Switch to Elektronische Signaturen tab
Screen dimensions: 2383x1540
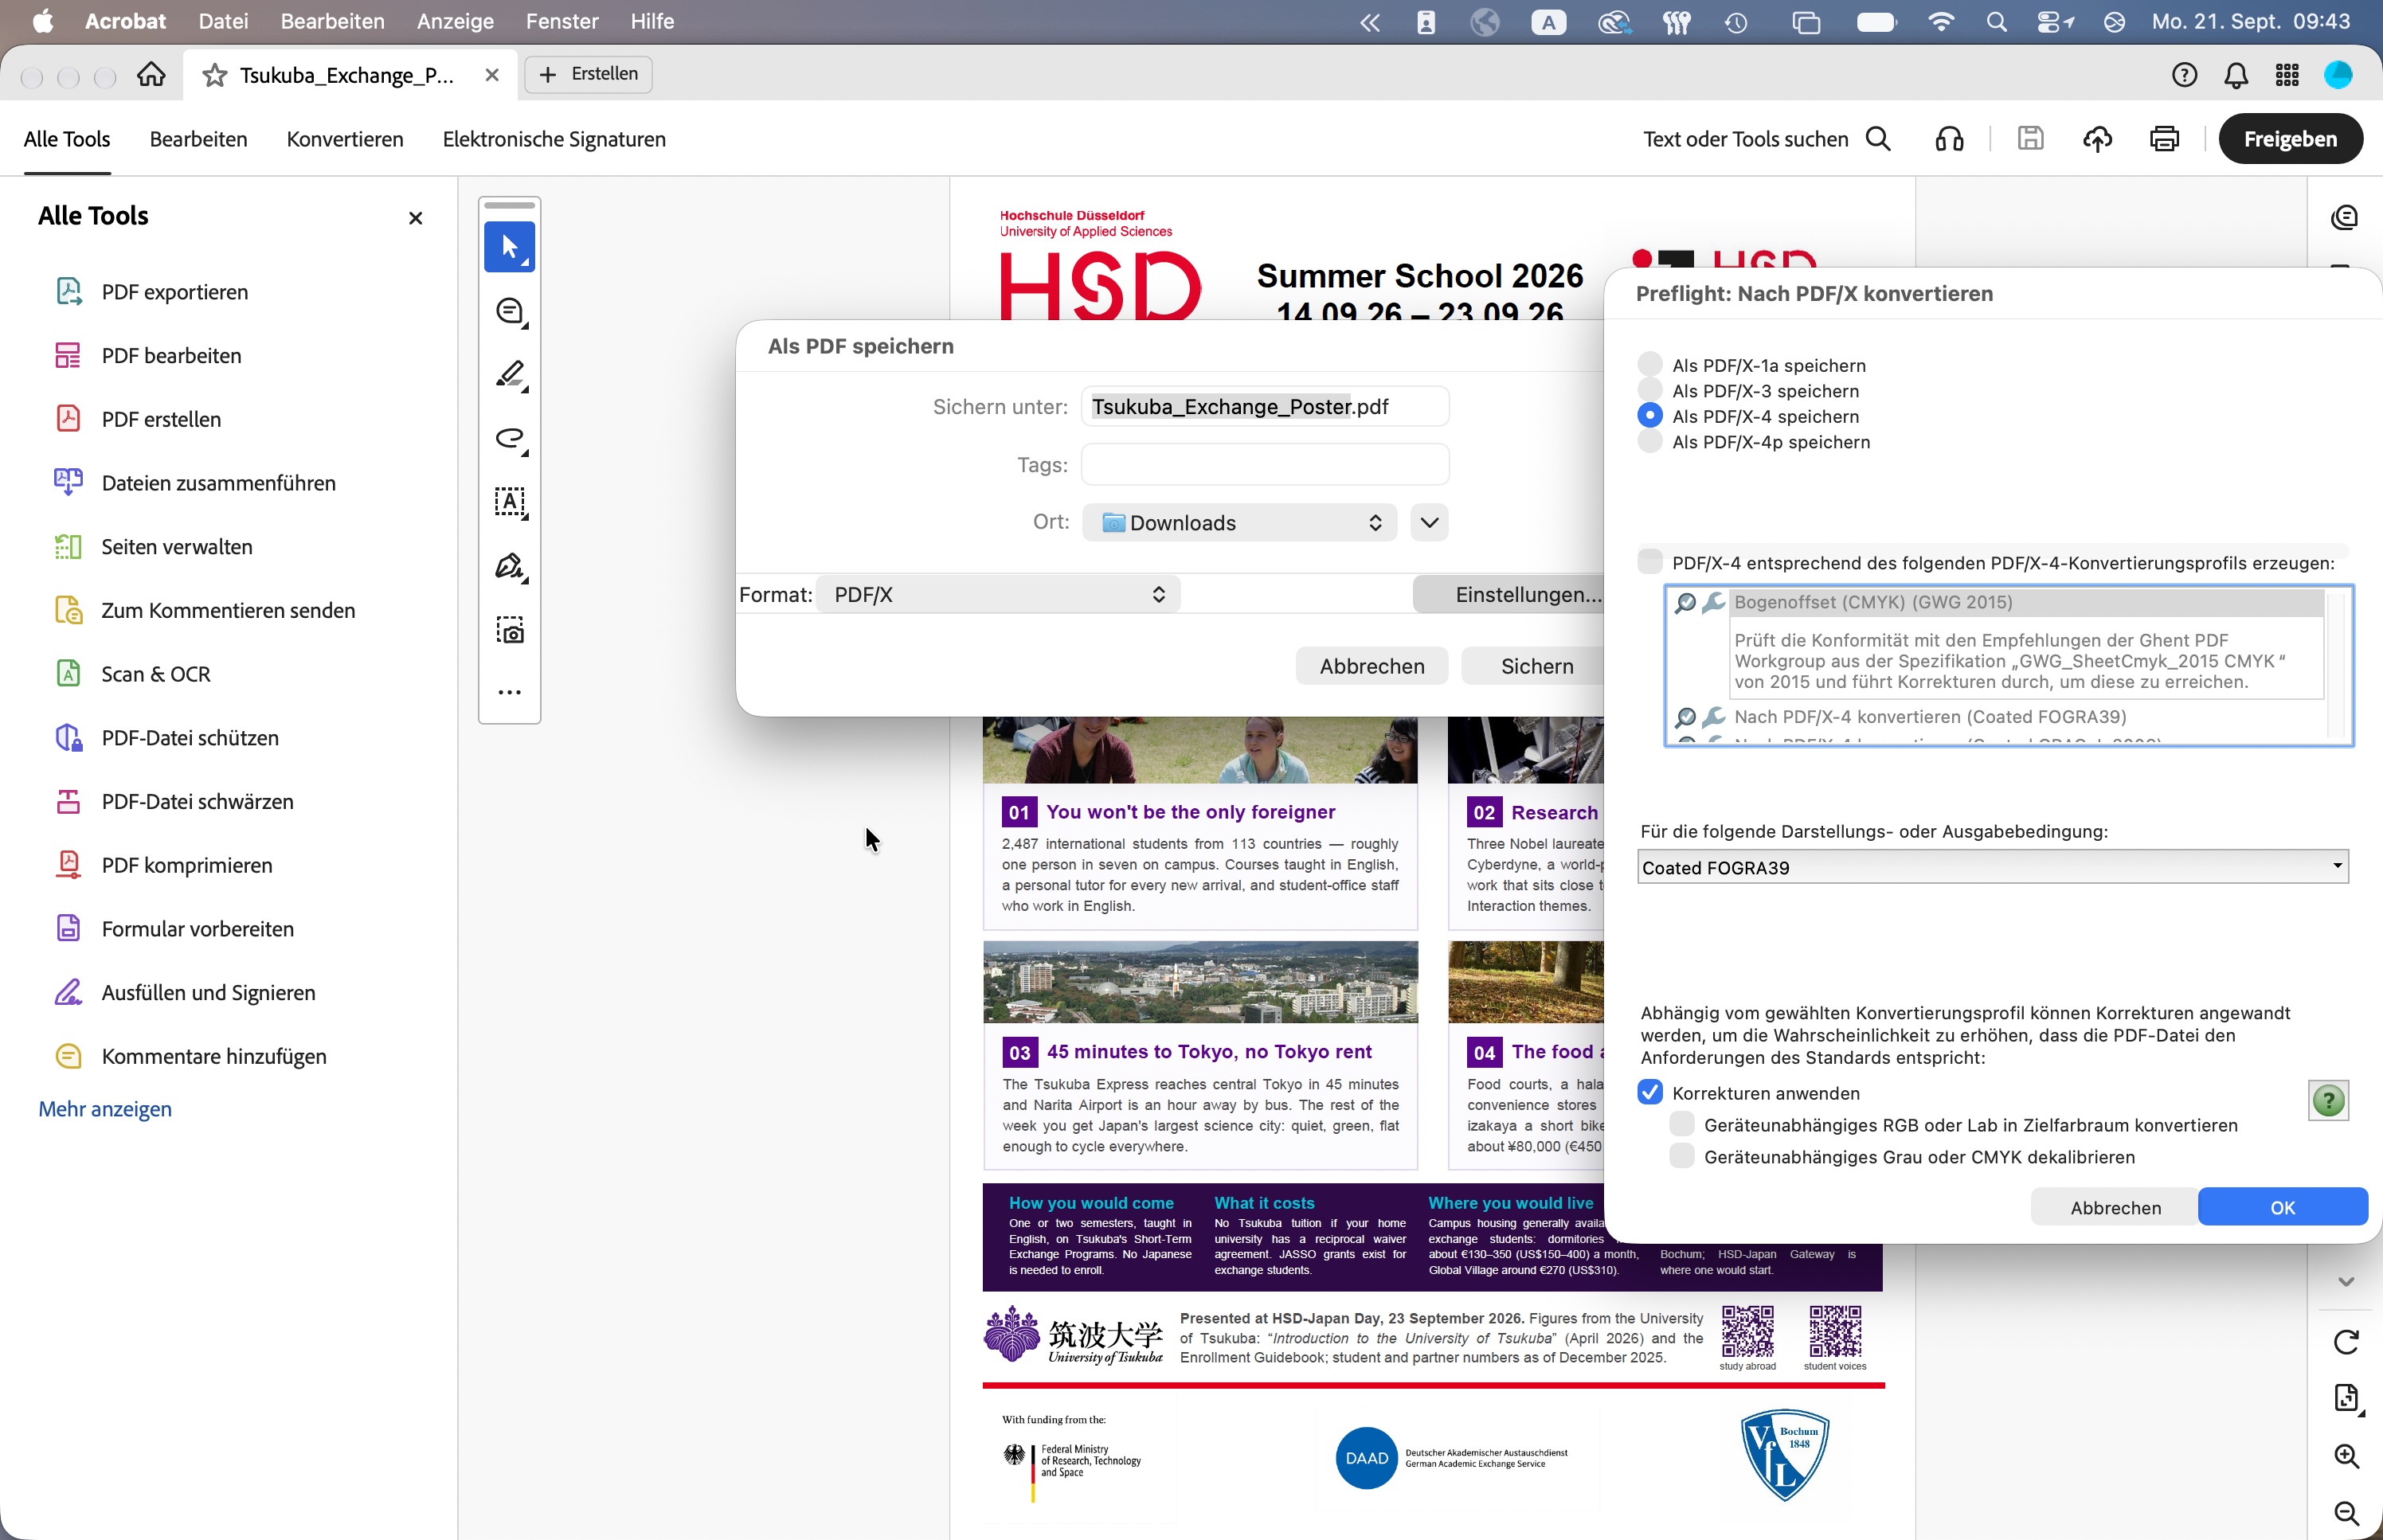(x=554, y=139)
